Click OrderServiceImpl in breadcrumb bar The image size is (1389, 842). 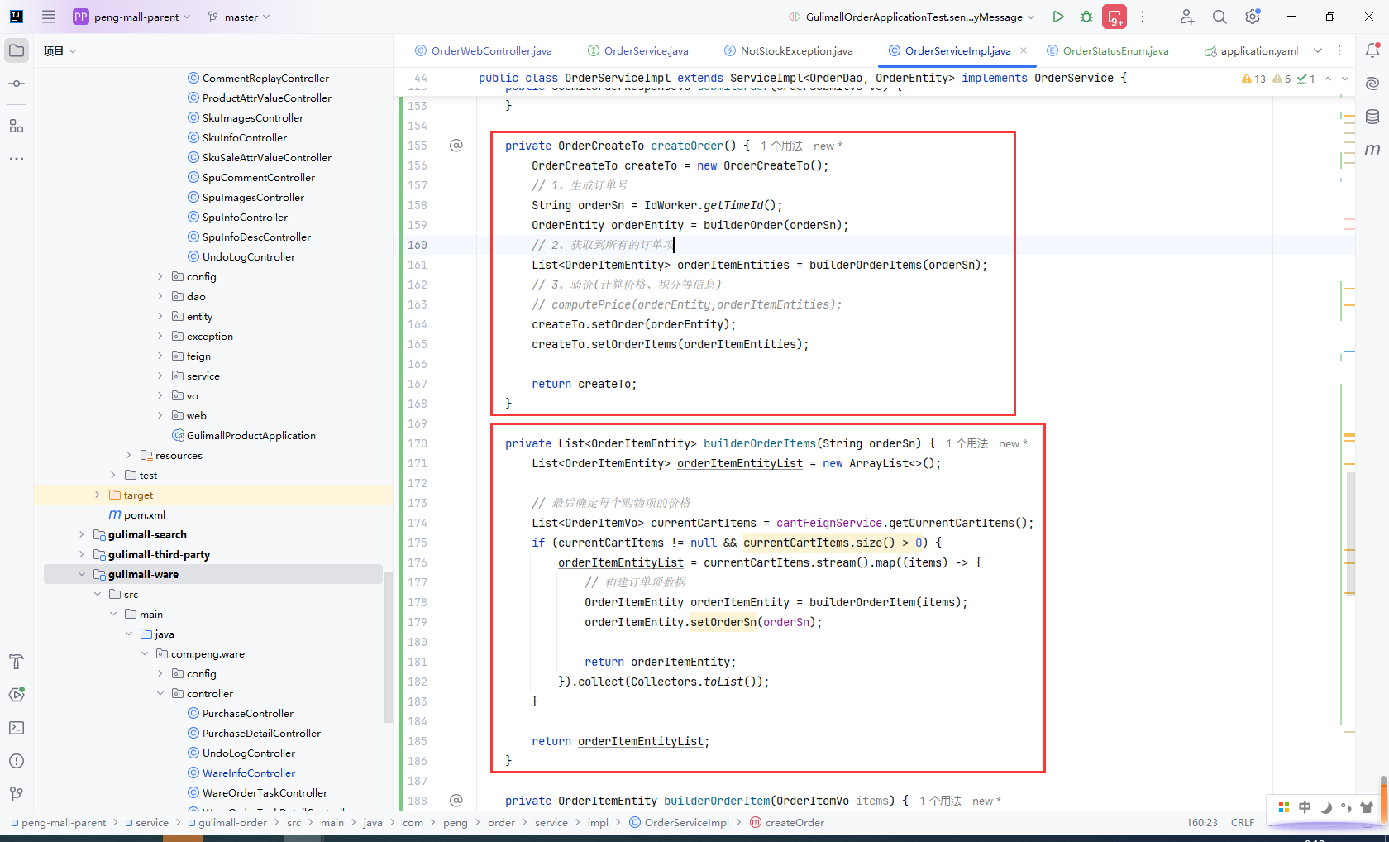tap(679, 822)
